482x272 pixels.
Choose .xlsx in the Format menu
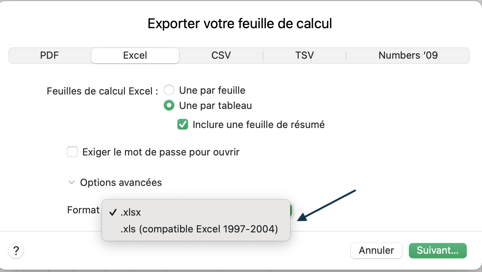coord(131,213)
